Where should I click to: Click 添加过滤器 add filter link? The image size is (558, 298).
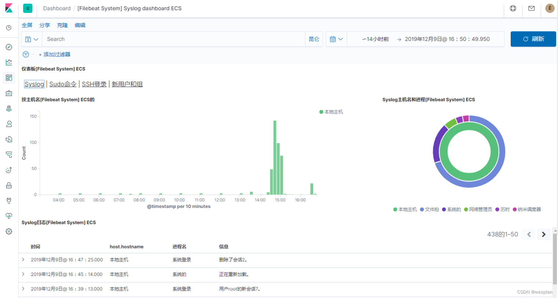click(55, 55)
